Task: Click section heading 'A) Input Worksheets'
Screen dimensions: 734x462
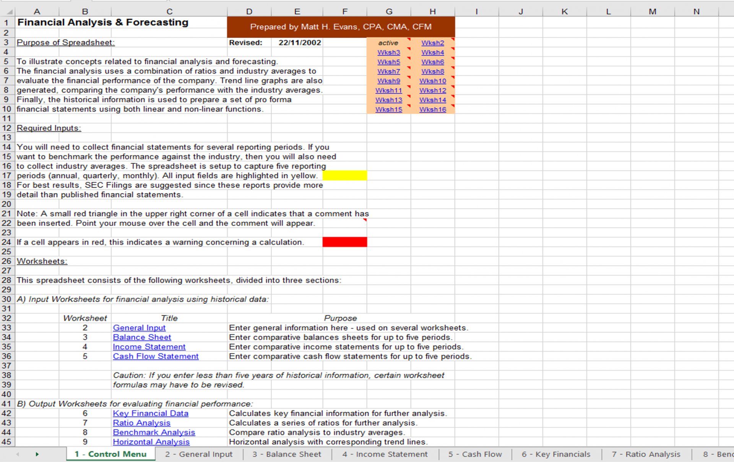Action: [143, 299]
